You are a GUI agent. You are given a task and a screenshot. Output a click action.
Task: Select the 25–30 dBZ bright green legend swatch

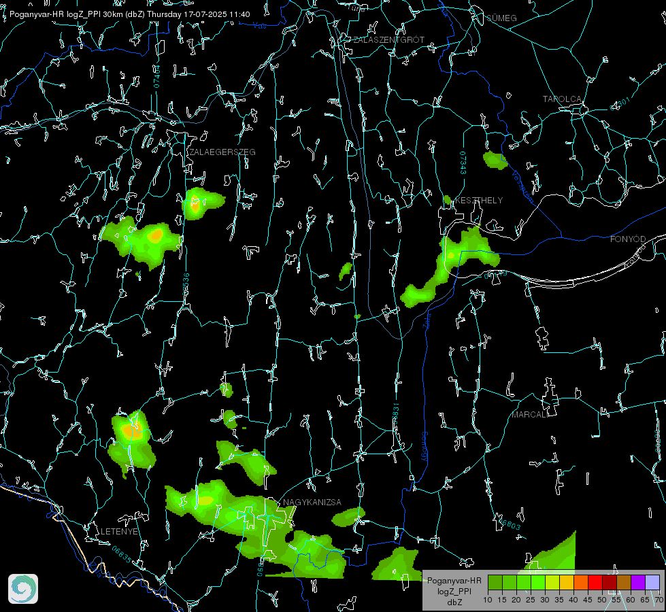pyautogui.click(x=538, y=582)
